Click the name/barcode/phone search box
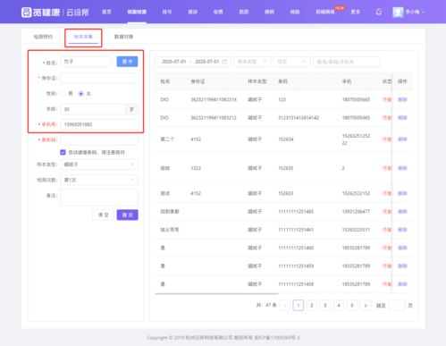 (347, 62)
